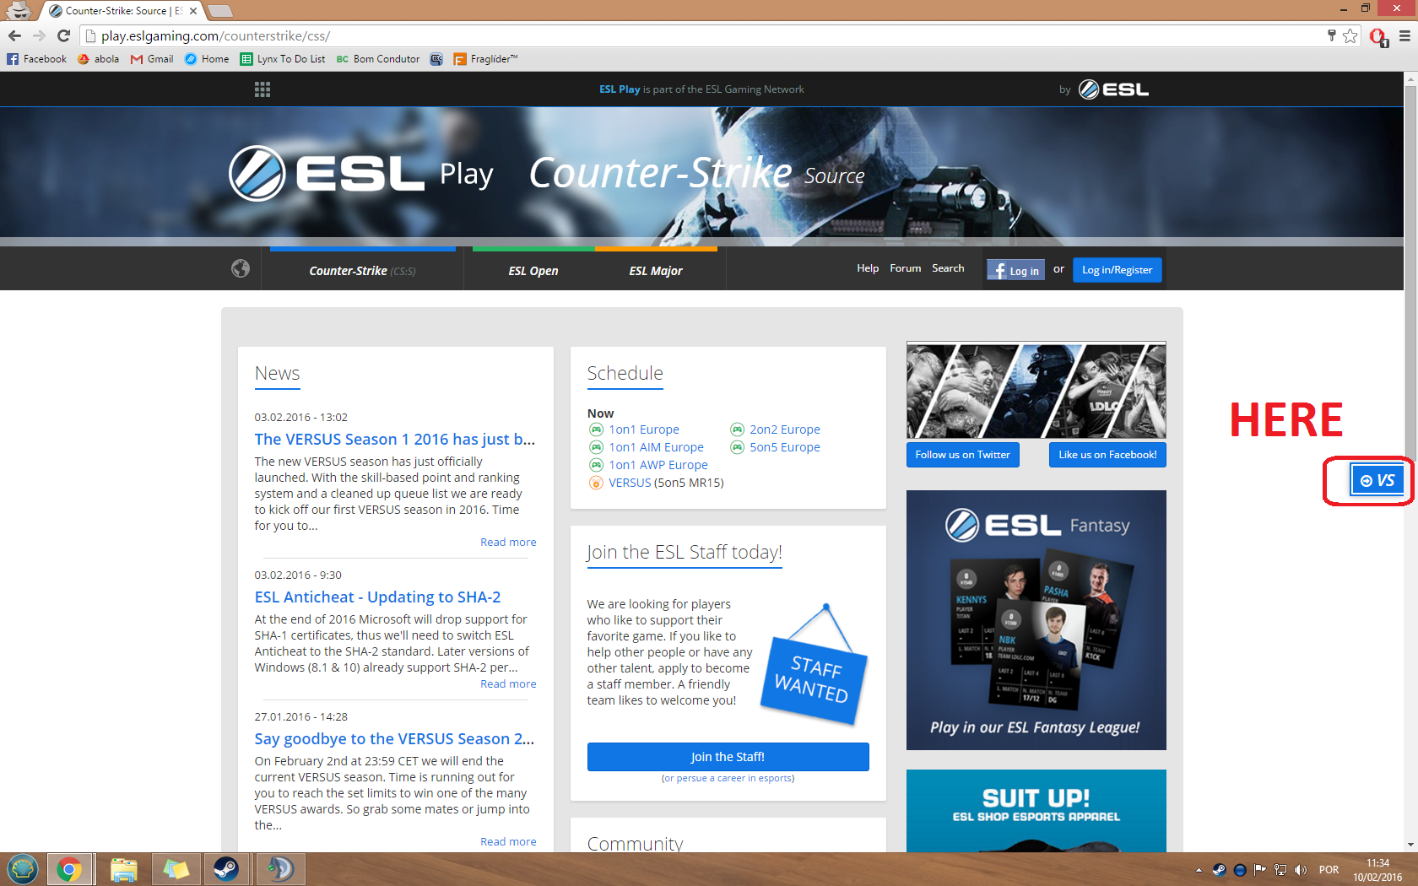Screen dimensions: 1418x886
Task: Open the 1on1 AIM Europe schedule link
Action: (657, 447)
